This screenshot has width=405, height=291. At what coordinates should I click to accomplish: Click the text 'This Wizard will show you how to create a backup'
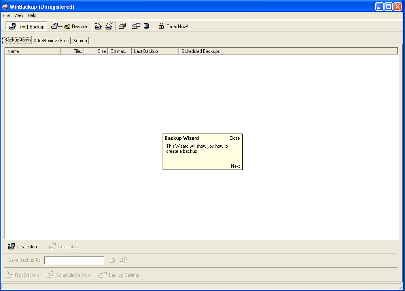click(x=197, y=149)
